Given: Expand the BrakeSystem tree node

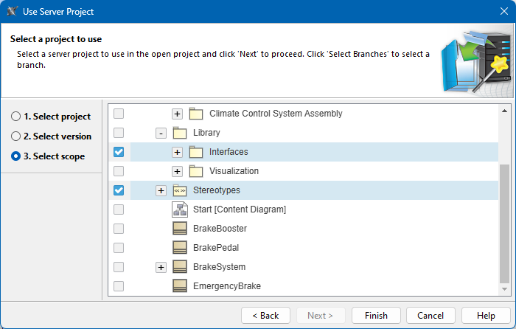Looking at the screenshot, I should 161,267.
